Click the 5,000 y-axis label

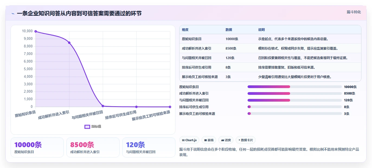point(28,69)
